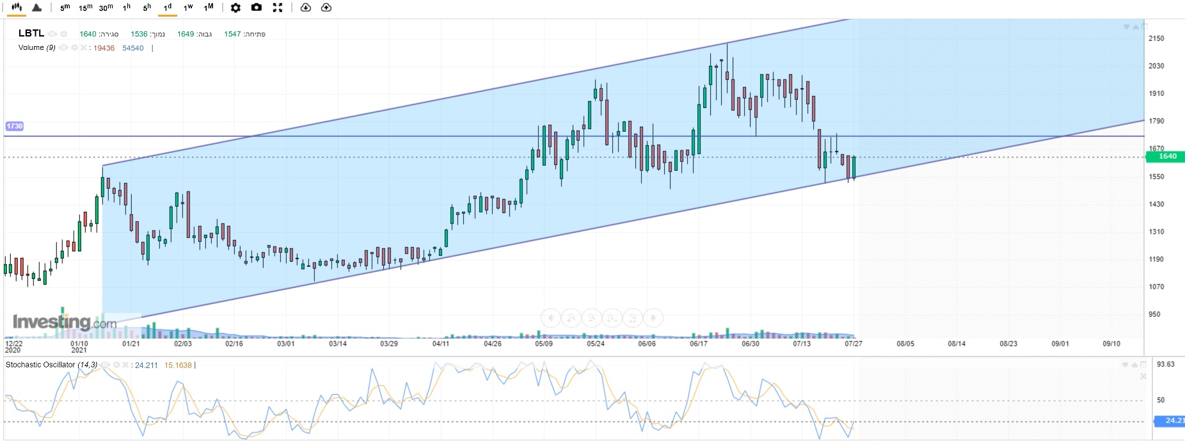Click the 93.63 stochastic axis label

point(1166,364)
